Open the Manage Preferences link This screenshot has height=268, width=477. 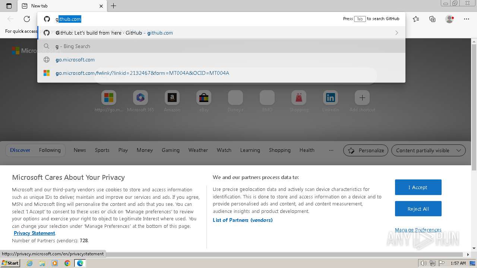coord(418,230)
